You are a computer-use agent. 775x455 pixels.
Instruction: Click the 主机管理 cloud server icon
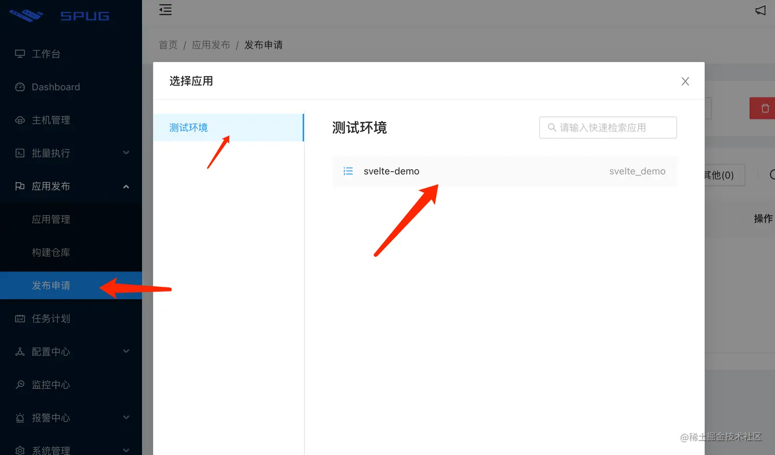[20, 120]
